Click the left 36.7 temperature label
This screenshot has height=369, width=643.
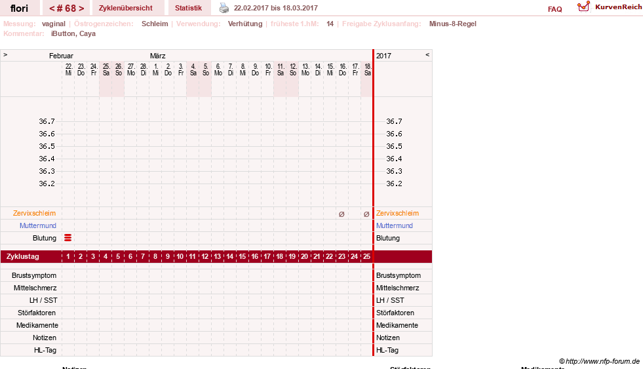(47, 121)
